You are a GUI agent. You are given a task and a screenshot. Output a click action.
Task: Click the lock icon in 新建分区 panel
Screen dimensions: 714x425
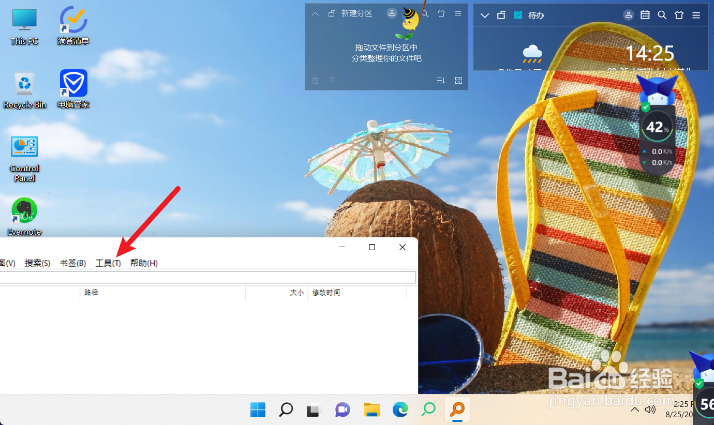332,14
